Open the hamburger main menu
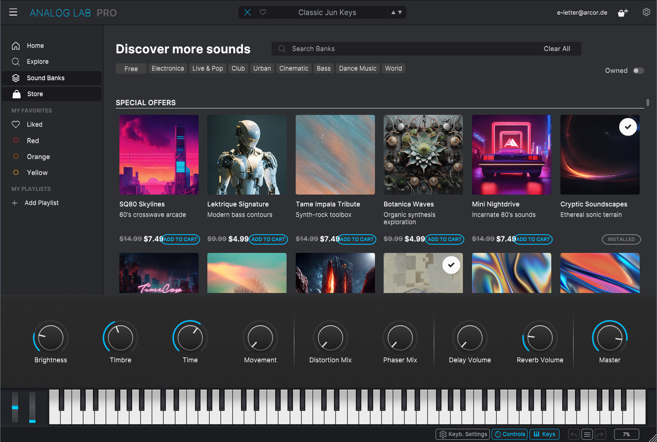The image size is (657, 442). tap(13, 12)
